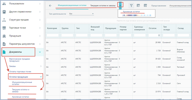The height and width of the screenshot is (100, 192).
Task: Click the Остаток column spinner arrows
Action: (x=159, y=35)
